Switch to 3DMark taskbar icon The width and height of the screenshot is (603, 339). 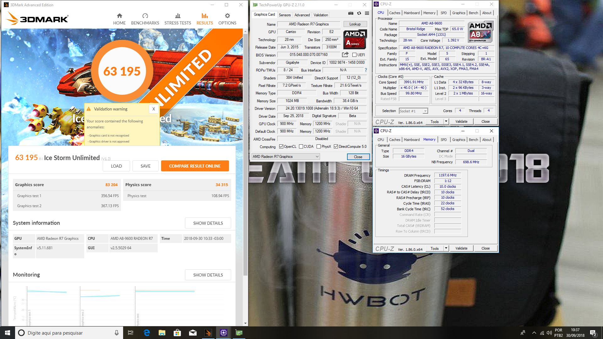pos(208,333)
